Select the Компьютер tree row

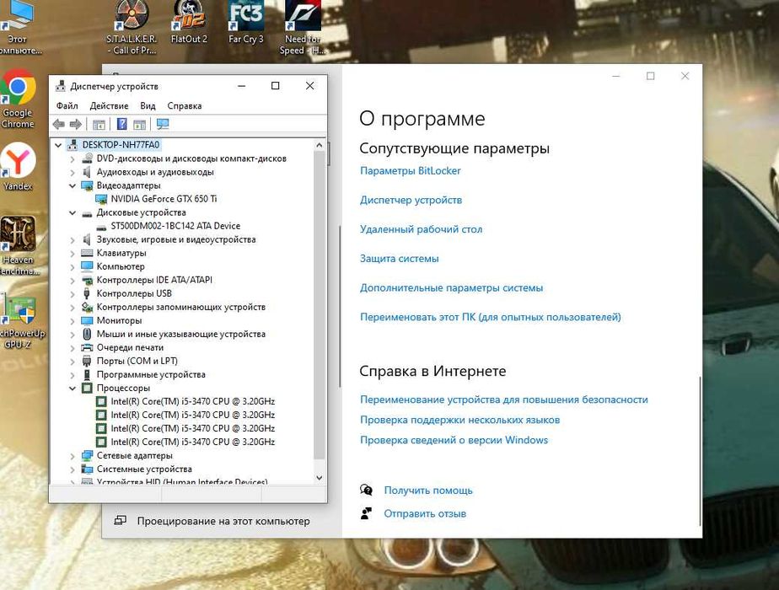pyautogui.click(x=121, y=266)
